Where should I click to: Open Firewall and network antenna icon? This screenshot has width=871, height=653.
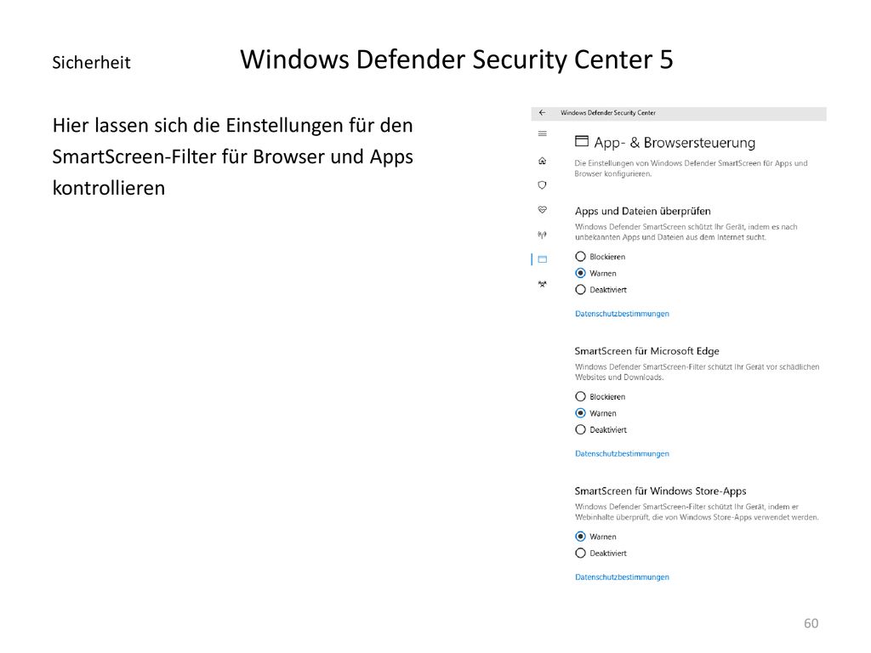pos(542,235)
